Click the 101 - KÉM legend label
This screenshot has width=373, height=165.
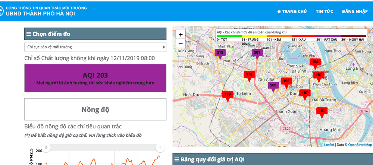tap(273, 39)
